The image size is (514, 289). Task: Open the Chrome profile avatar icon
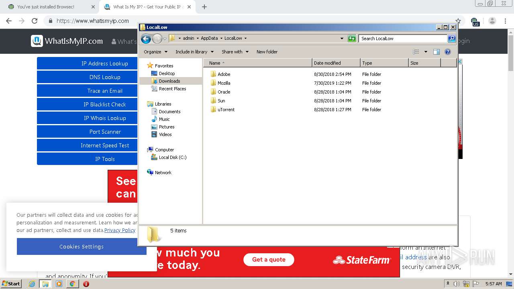tap(492, 21)
